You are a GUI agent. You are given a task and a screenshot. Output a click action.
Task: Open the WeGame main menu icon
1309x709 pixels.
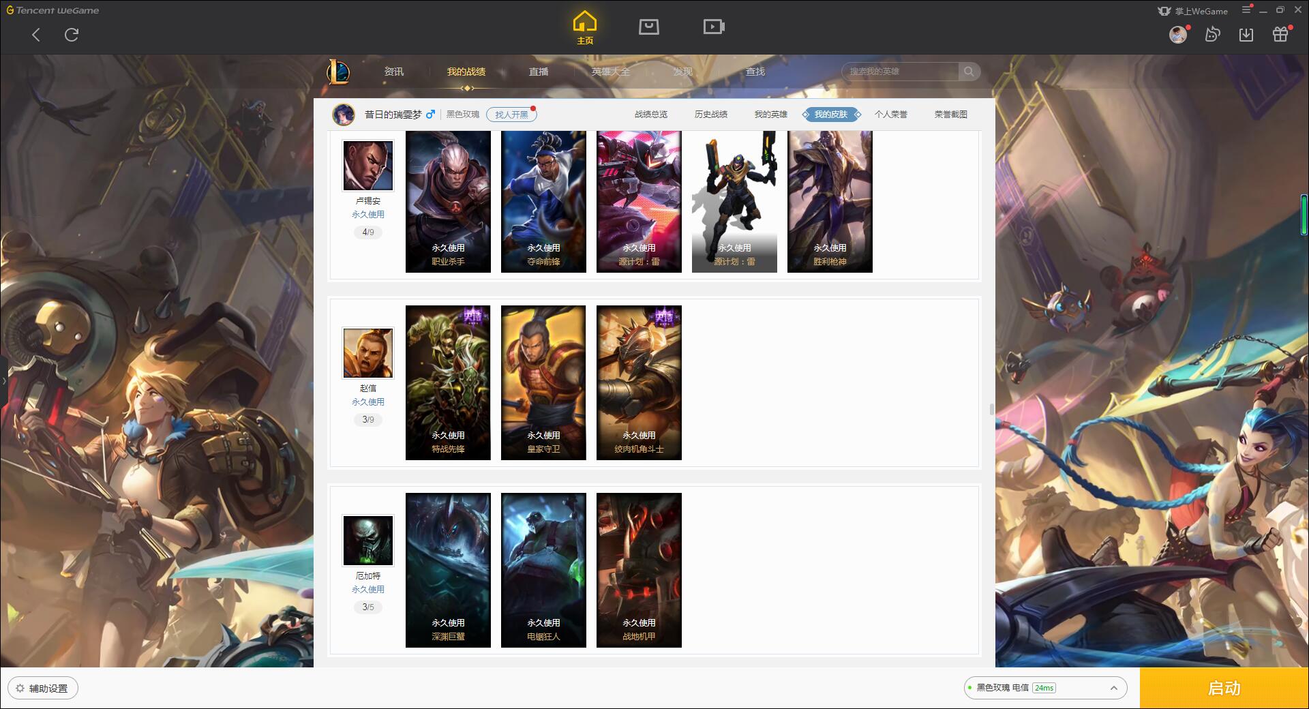pyautogui.click(x=1246, y=10)
